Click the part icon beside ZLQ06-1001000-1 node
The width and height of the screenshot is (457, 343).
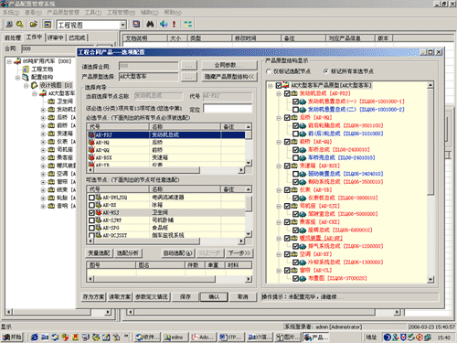point(303,102)
